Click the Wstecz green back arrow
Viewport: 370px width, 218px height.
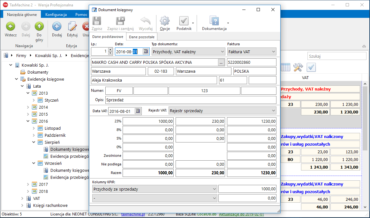click(x=11, y=27)
